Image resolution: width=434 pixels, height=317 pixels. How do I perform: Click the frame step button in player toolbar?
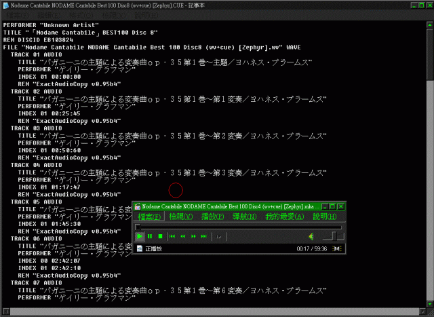pos(219,237)
